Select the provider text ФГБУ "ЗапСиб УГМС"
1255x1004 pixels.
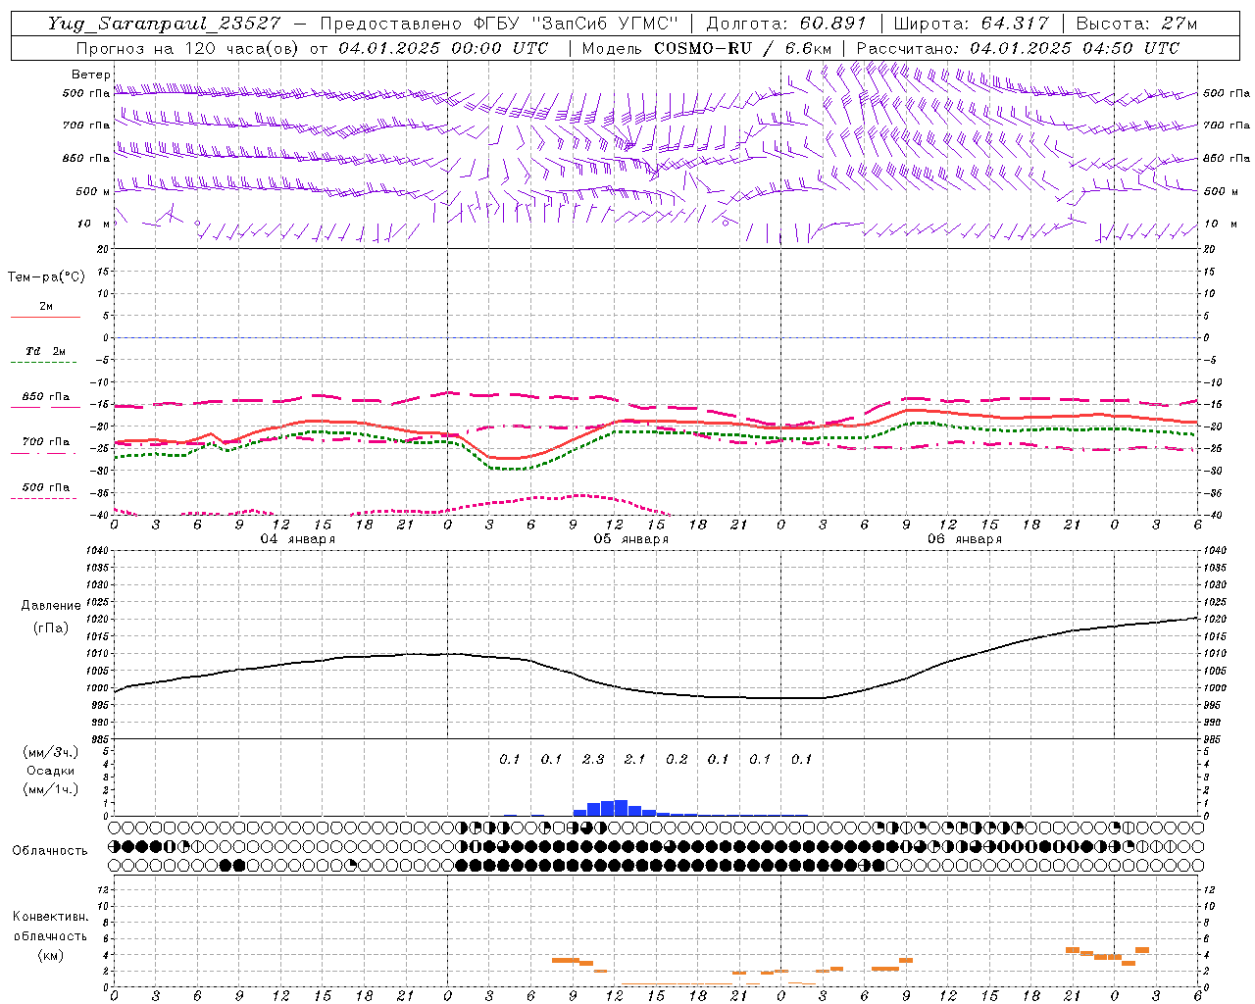578,24
